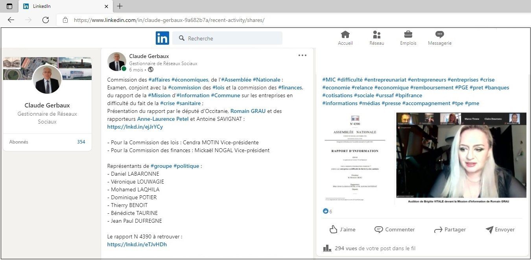This screenshot has height=260, width=531.
Task: Click the J'aime button on the post
Action: [x=343, y=229]
